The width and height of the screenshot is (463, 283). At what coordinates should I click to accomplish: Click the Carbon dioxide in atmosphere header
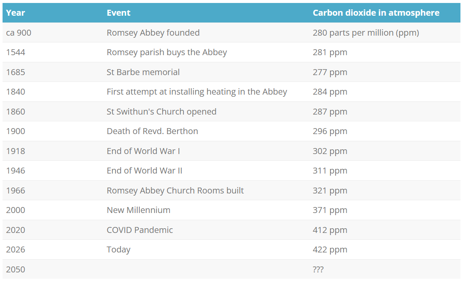(376, 13)
